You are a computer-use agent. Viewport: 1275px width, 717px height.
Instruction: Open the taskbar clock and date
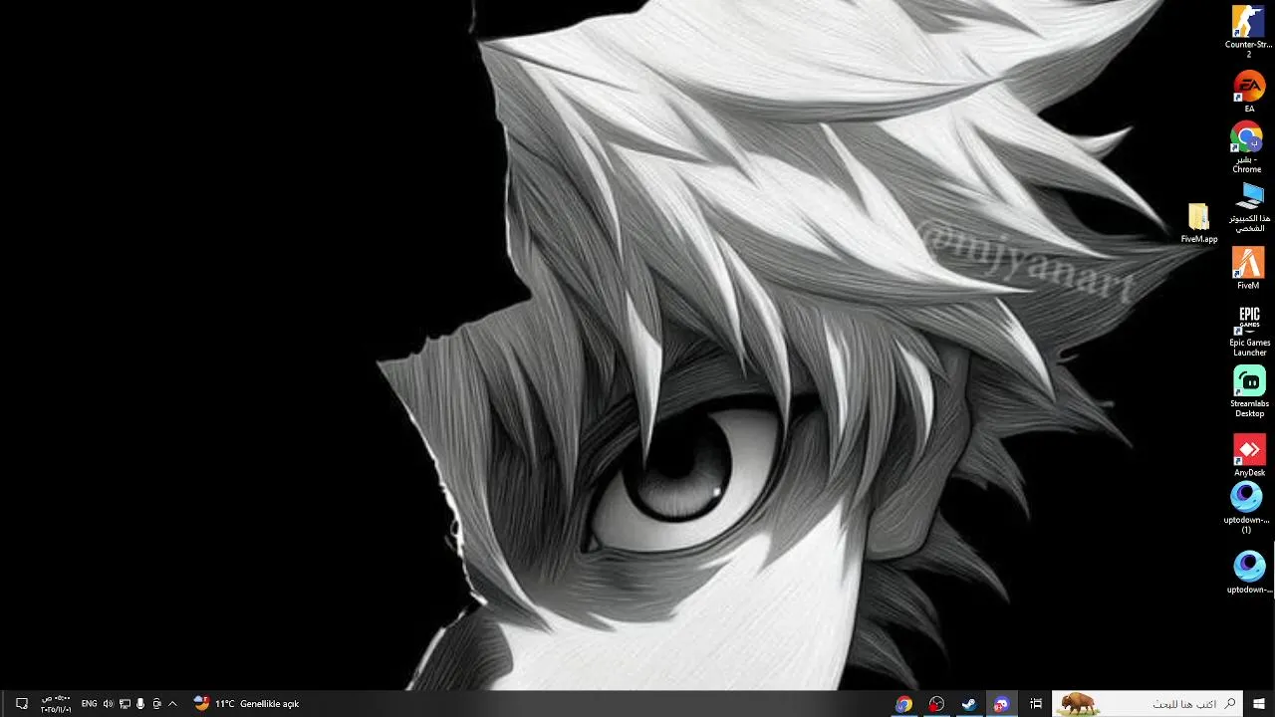click(x=56, y=704)
